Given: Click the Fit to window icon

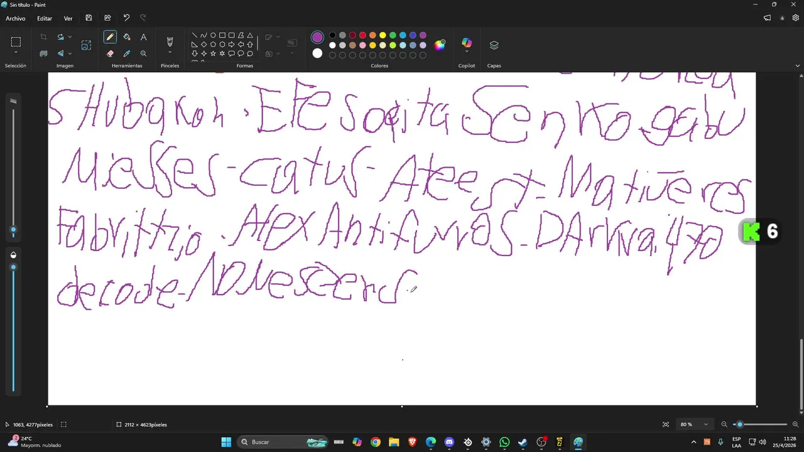Looking at the screenshot, I should pyautogui.click(x=666, y=424).
